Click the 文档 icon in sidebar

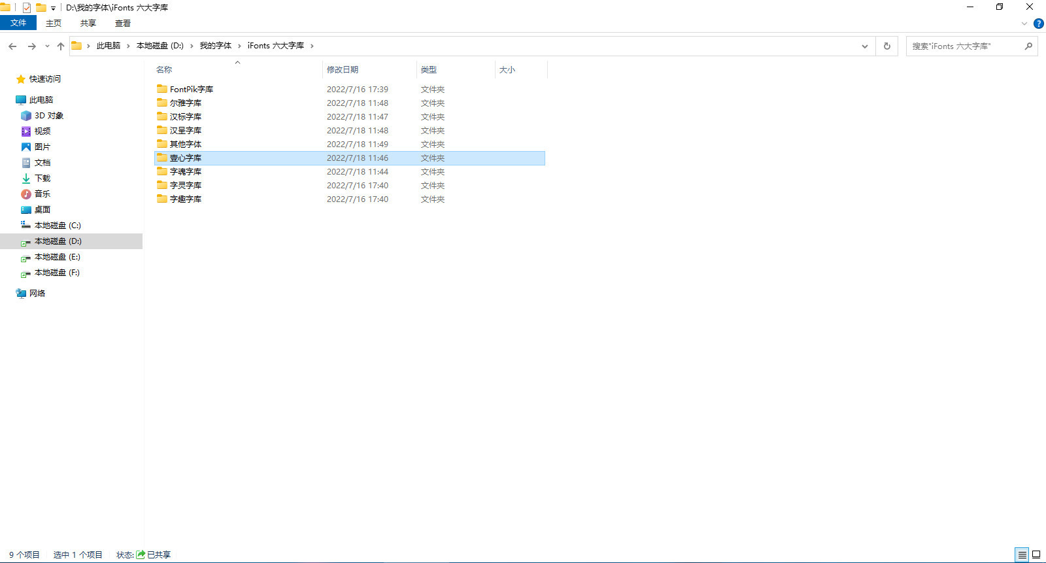click(x=26, y=163)
